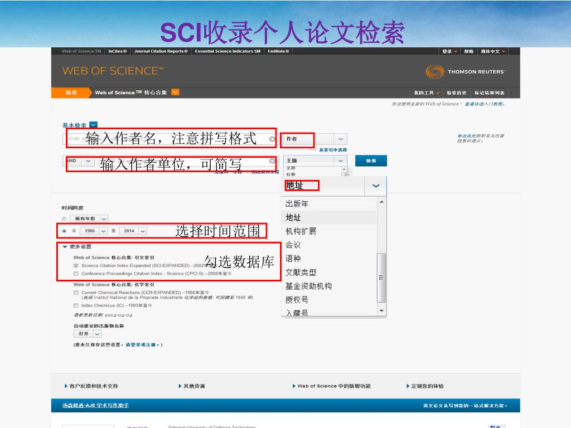
Task: Open 汤森路透-AJE 学术写作助手 link
Action: point(95,406)
